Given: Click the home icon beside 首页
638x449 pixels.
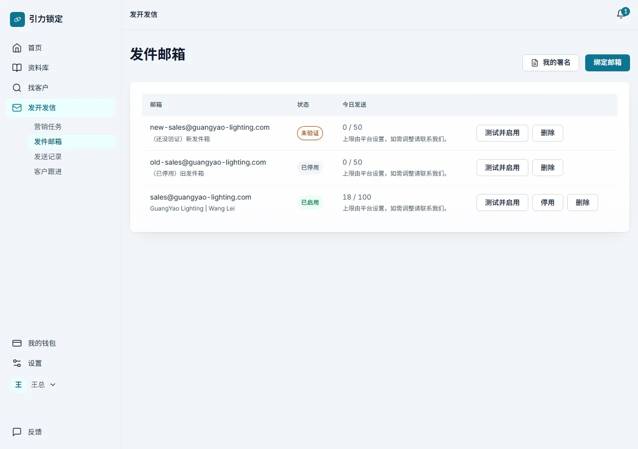Looking at the screenshot, I should click(17, 48).
